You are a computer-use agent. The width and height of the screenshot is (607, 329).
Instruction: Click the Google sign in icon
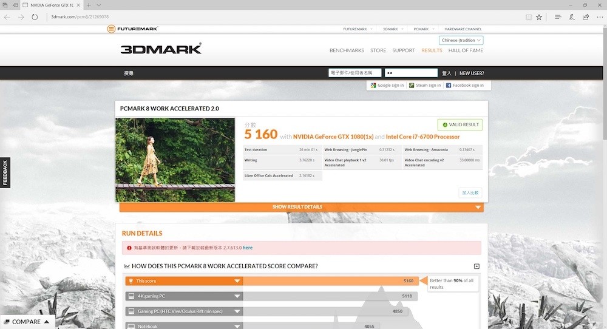[x=373, y=85]
